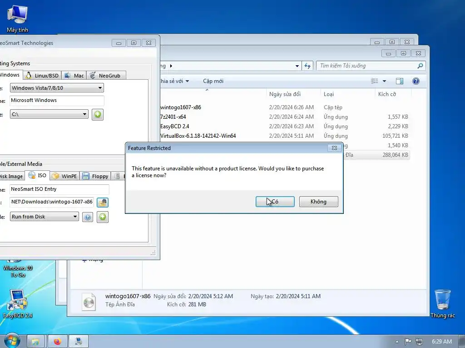Click green add entry button beside C:\ drive
465x348 pixels.
pos(98,114)
